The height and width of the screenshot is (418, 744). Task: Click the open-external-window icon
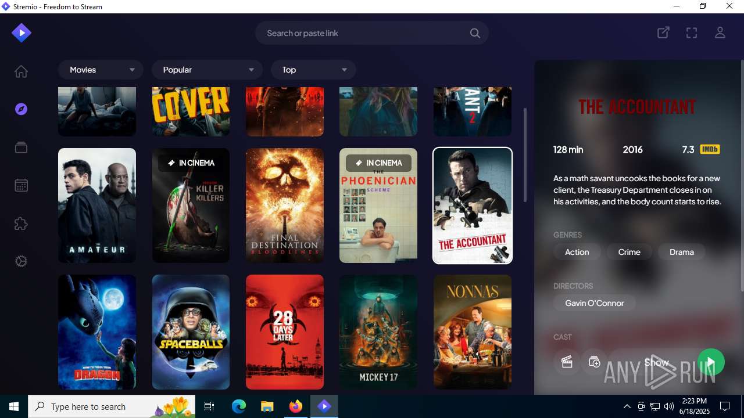(663, 33)
